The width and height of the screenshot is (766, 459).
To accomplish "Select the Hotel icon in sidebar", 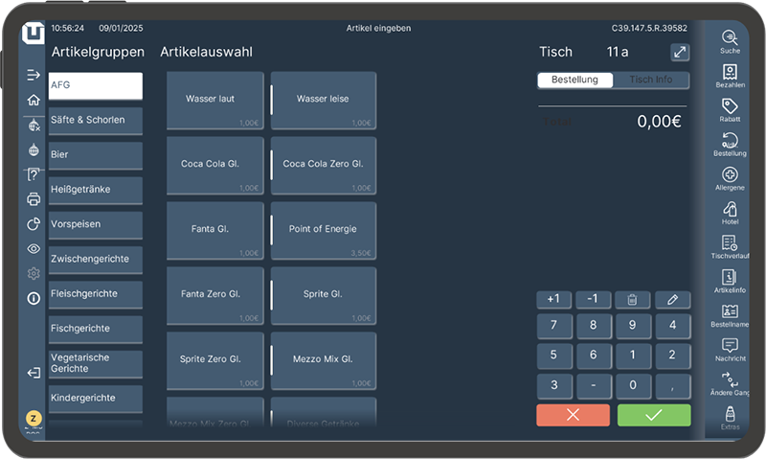I will 730,211.
